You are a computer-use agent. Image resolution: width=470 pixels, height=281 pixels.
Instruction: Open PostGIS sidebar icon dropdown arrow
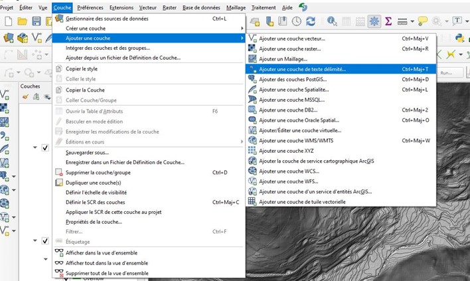(x=13, y=177)
